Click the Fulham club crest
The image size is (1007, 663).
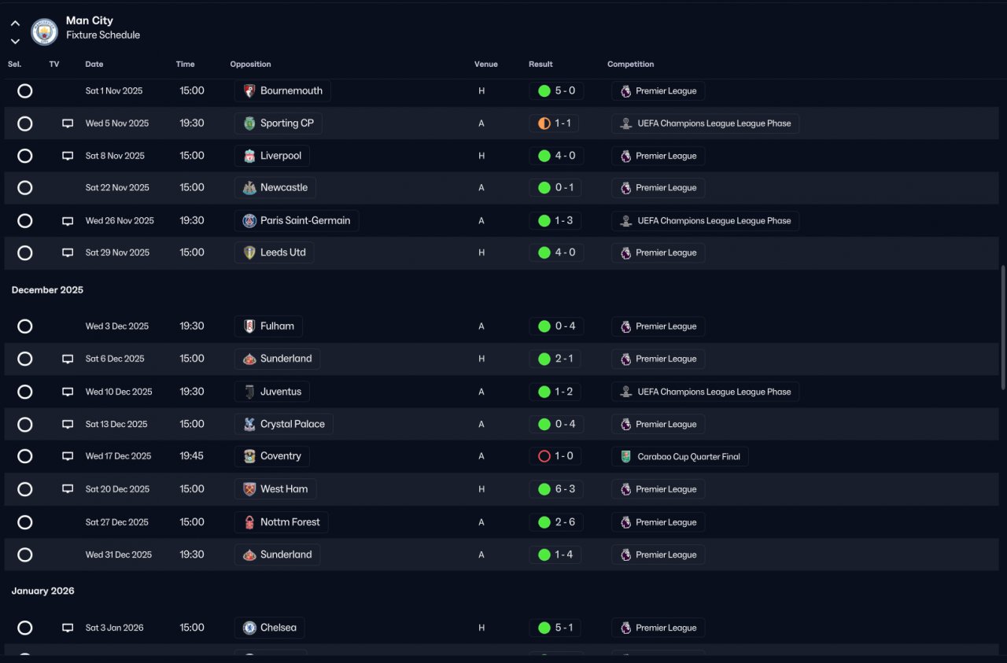click(249, 326)
